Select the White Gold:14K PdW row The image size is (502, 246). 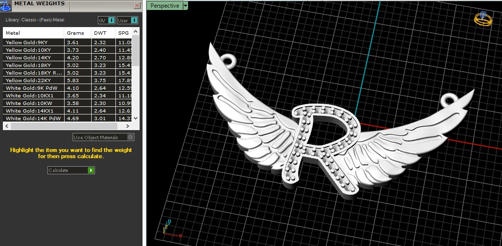click(67, 118)
